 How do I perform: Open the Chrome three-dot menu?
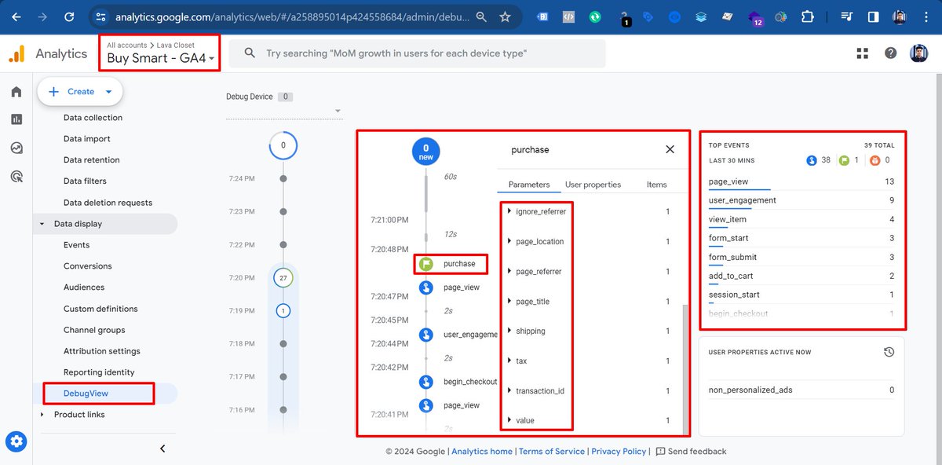[926, 16]
